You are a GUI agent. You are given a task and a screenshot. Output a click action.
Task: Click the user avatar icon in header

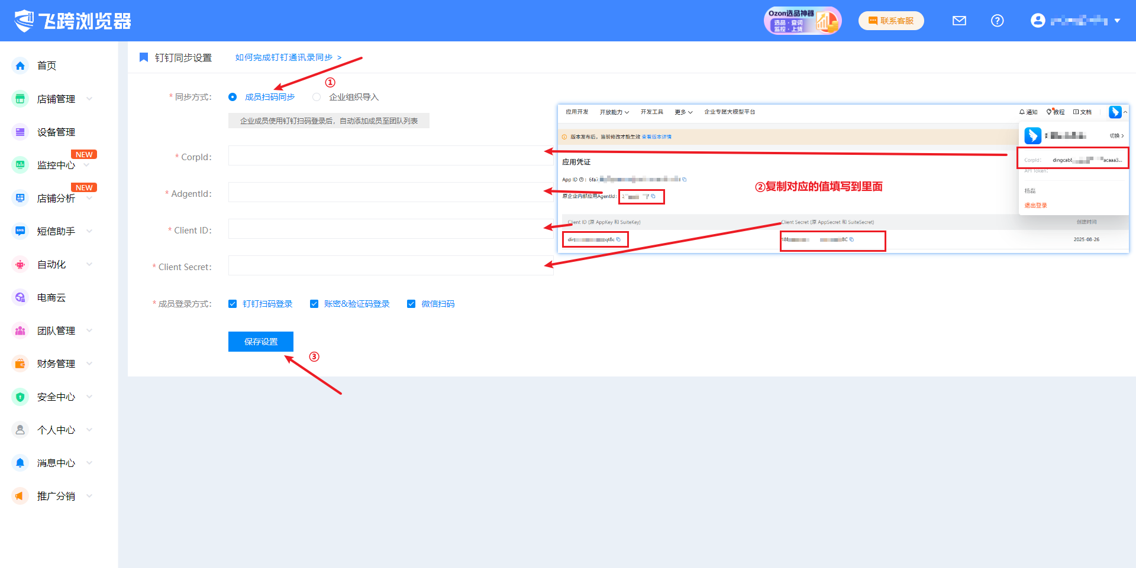pos(1038,21)
